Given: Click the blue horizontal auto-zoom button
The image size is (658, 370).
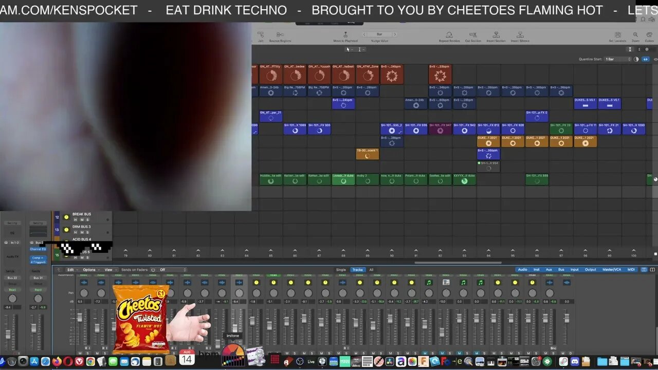Looking at the screenshot, I should pyautogui.click(x=646, y=59).
